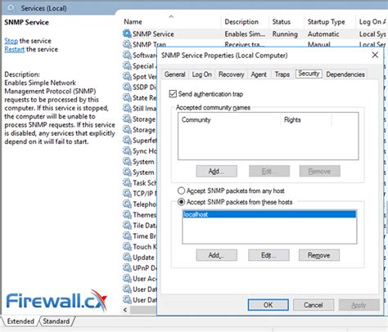
Task: Click the Manual startup type cell
Action: tap(319, 44)
